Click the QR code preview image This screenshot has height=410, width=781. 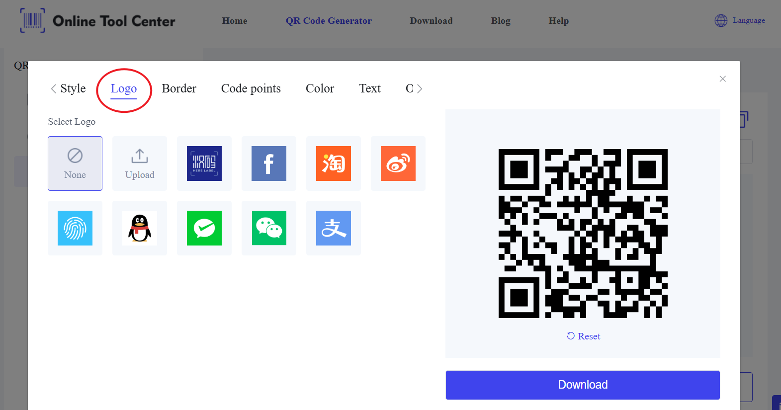coord(583,234)
